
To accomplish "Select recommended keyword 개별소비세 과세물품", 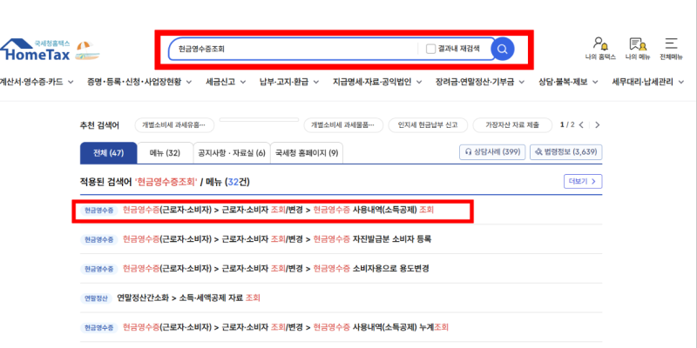I will pos(343,125).
